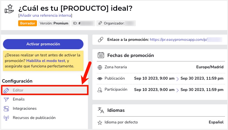This screenshot has height=130, width=228.
Task: Click the globe icon for Zona horaria
Action: click(x=100, y=67)
